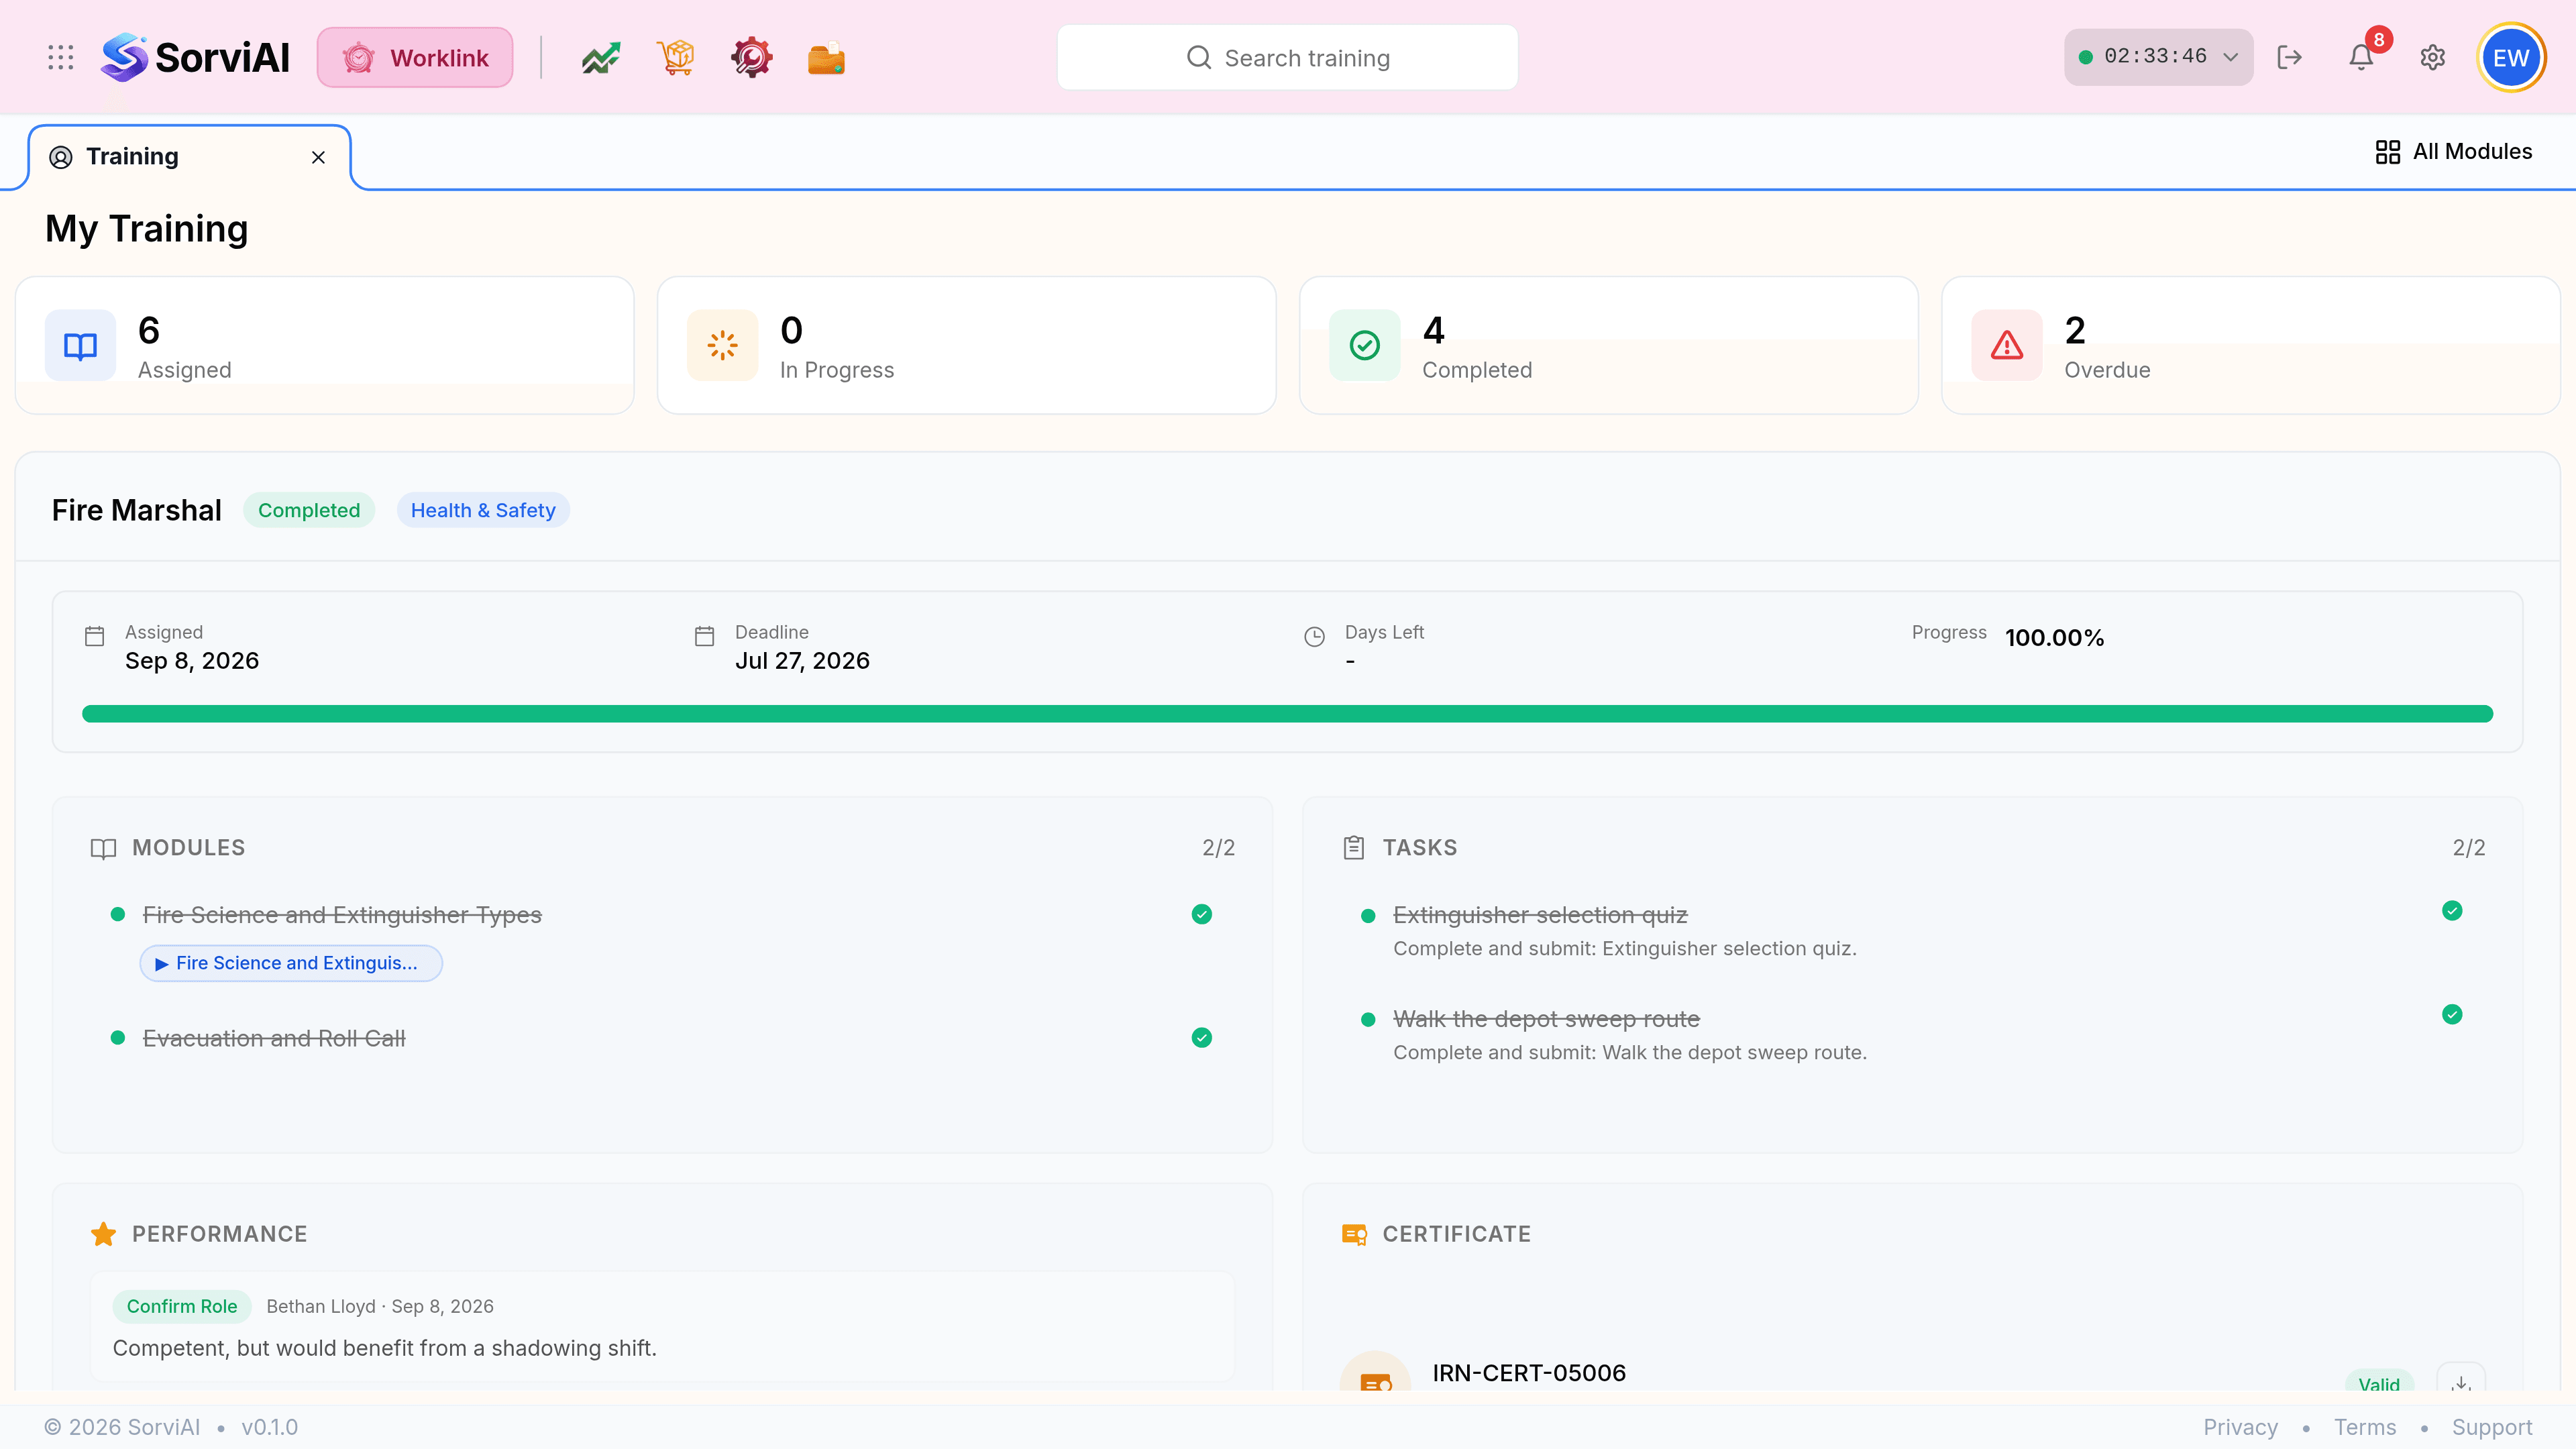Open the Terms link
2576x1449 pixels.
tap(2364, 1427)
